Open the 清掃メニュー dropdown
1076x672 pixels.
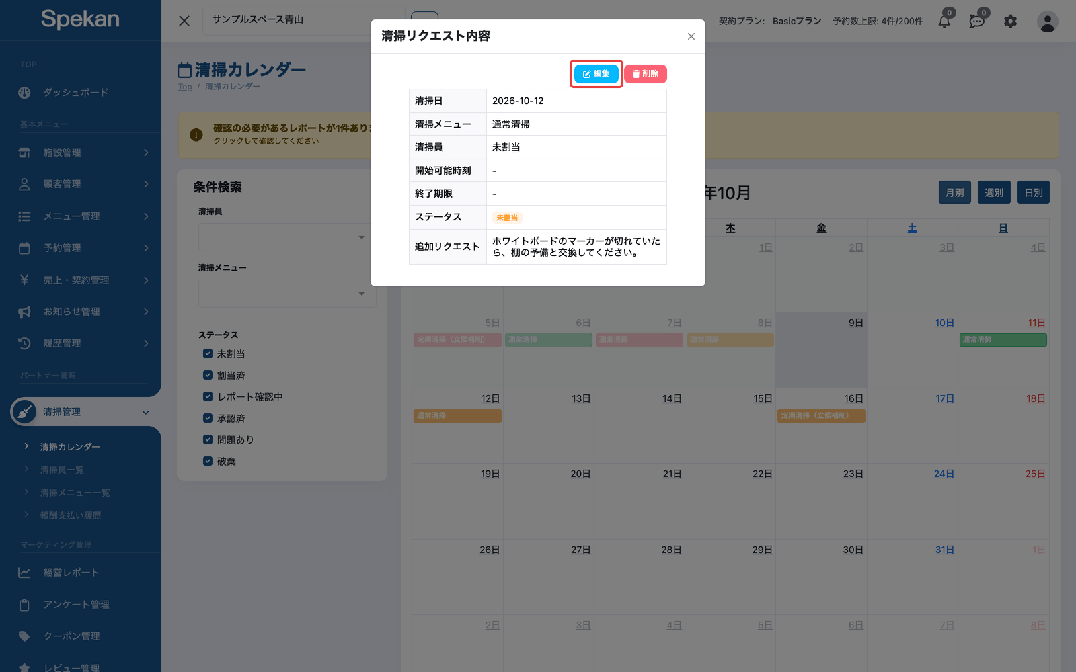point(287,294)
